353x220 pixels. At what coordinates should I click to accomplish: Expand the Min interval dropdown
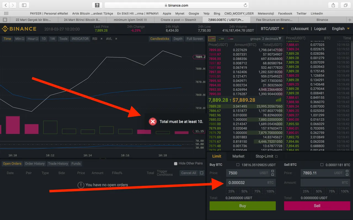pos(20,39)
